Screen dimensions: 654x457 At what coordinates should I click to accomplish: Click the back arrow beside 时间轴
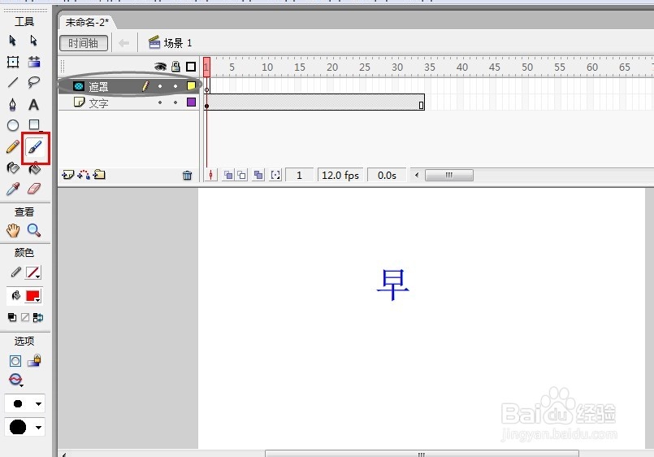123,43
